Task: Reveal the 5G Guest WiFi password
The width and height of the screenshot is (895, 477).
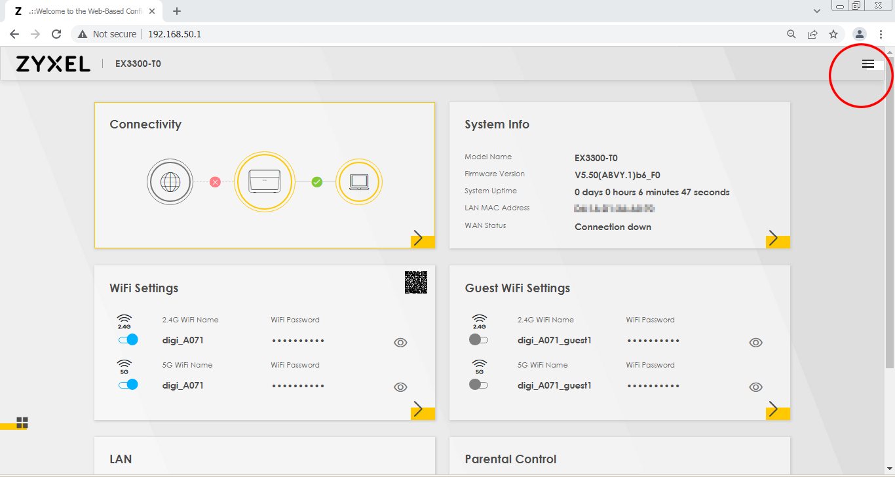Action: click(755, 387)
